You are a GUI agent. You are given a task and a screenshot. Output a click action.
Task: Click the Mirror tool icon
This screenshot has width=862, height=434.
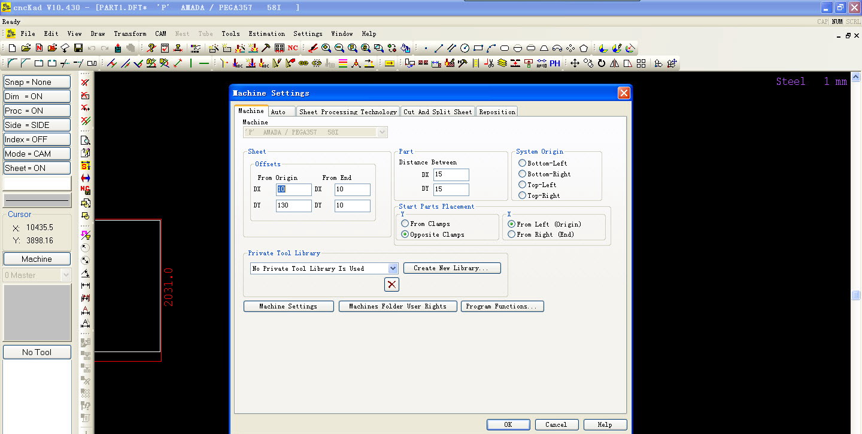pyautogui.click(x=614, y=63)
